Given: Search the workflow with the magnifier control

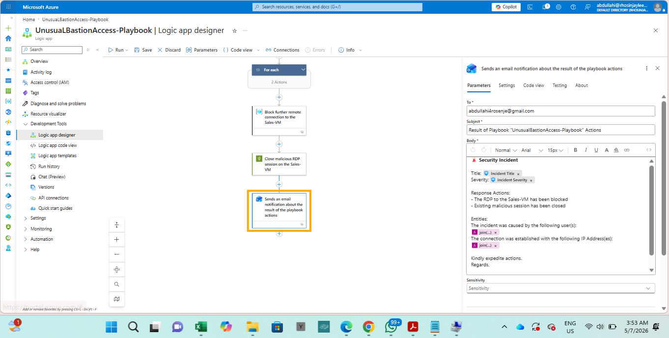Looking at the screenshot, I should (116, 284).
